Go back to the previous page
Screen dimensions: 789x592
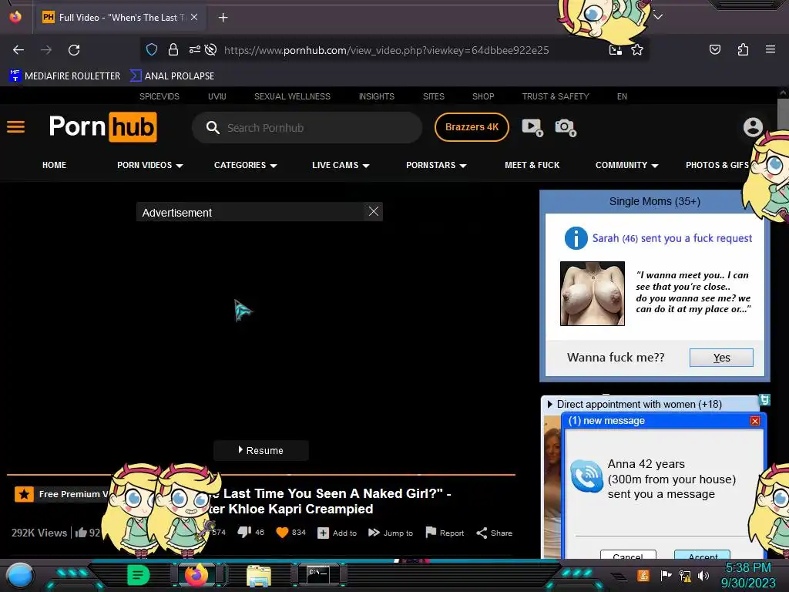[x=18, y=50]
